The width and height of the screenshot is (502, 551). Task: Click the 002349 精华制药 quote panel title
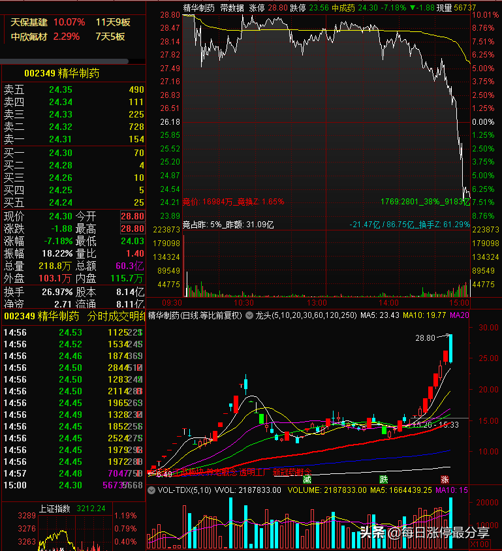(x=62, y=73)
